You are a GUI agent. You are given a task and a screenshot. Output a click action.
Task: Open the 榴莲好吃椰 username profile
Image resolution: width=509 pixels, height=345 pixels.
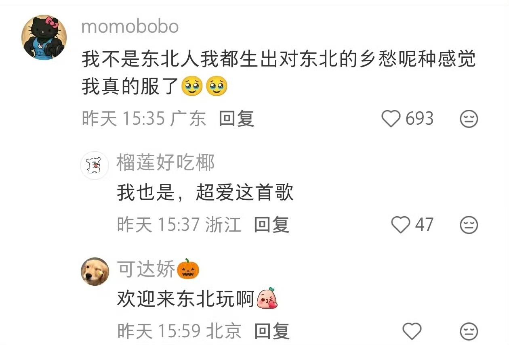(x=166, y=163)
